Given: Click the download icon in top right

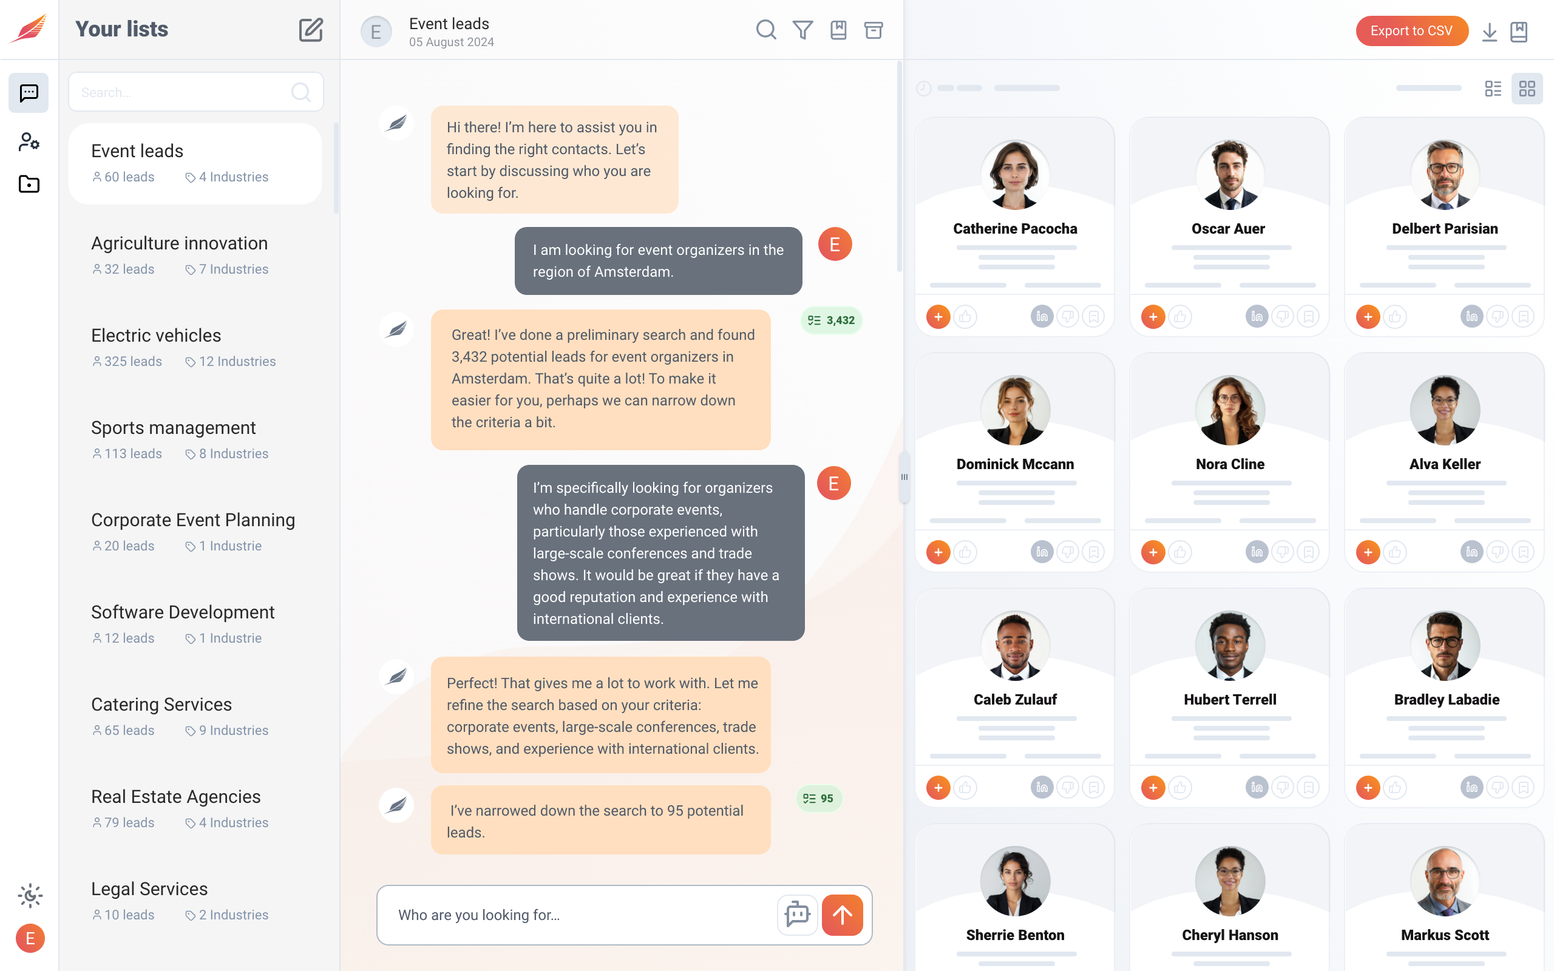Looking at the screenshot, I should [x=1489, y=30].
